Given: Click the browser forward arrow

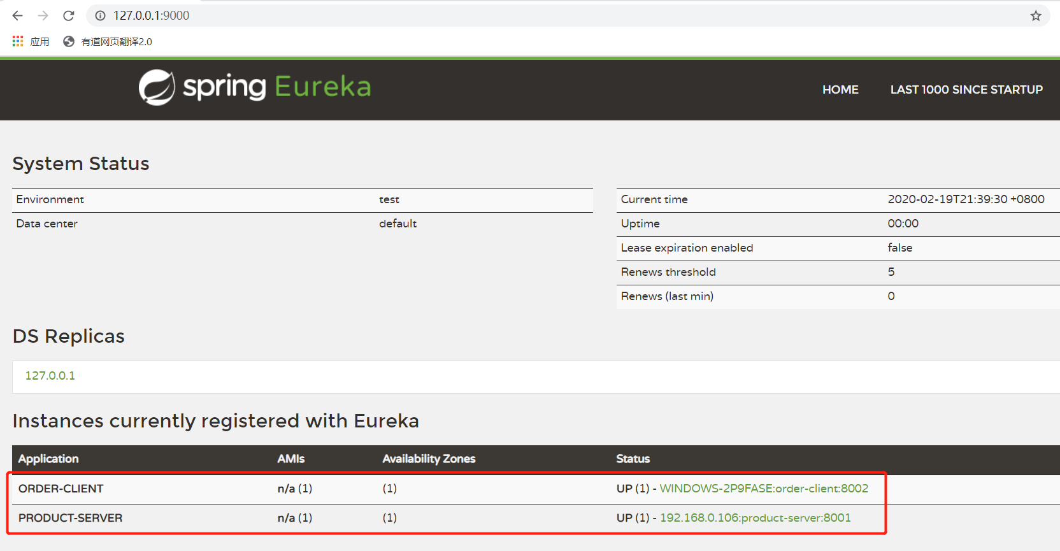Looking at the screenshot, I should 43,15.
